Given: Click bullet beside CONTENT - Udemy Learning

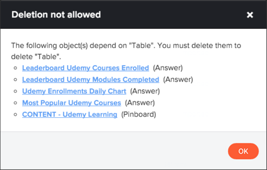Looking at the screenshot, I should tap(15, 115).
